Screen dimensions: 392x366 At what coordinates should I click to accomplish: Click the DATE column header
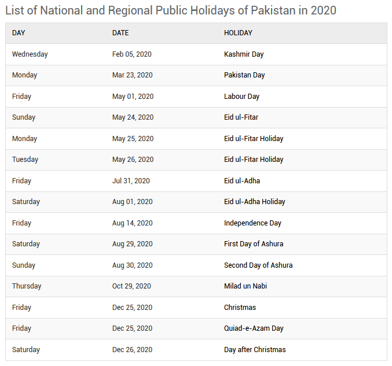click(120, 33)
